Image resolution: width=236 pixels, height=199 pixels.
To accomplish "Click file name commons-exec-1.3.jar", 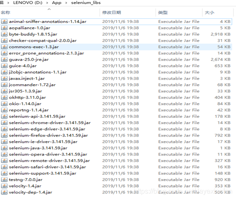I will 34,47.
